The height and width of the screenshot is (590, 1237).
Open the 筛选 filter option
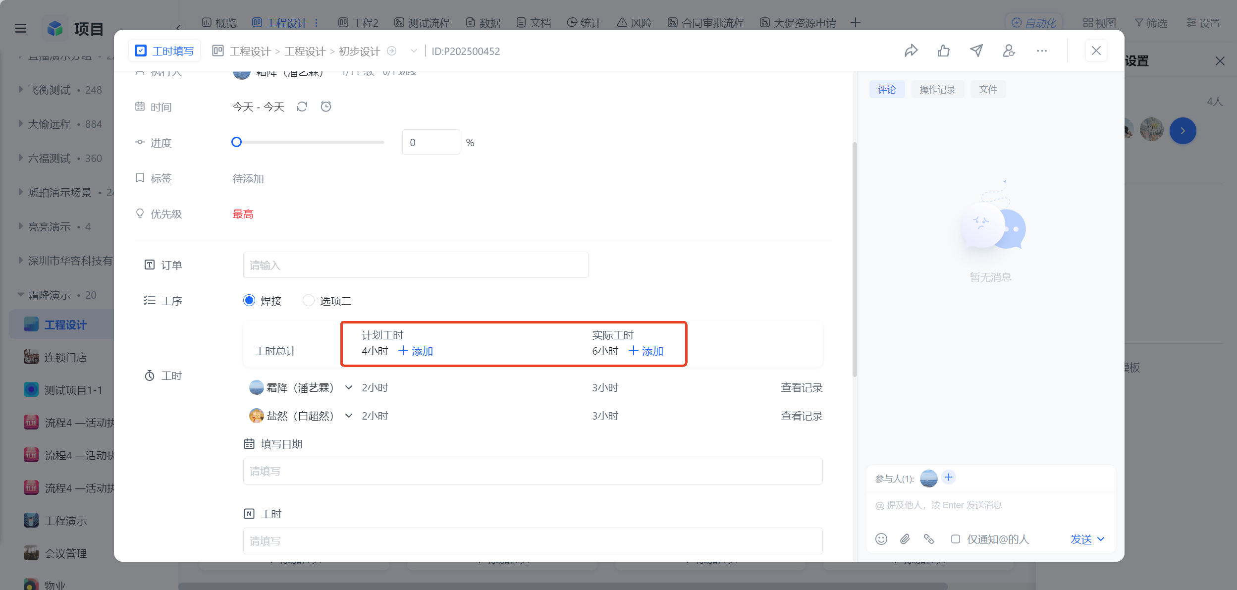[1151, 23]
